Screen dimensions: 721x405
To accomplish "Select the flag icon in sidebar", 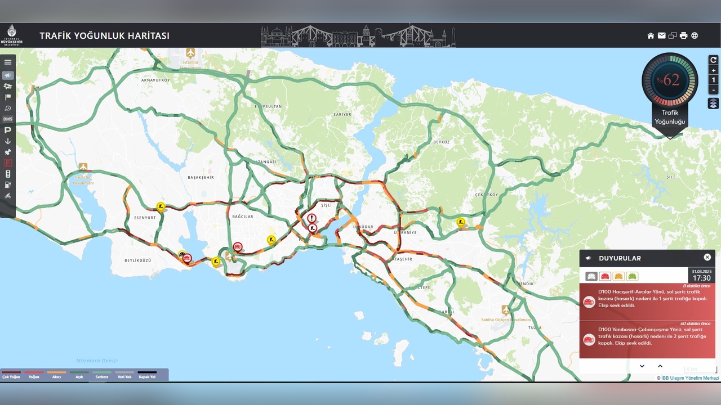I will pyautogui.click(x=8, y=97).
